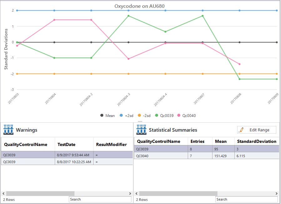Click the Statistical Summaries scrollbar left arrow
The width and height of the screenshot is (281, 204).
click(136, 193)
